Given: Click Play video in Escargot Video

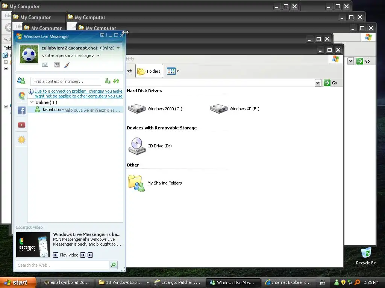Looking at the screenshot, I should click(66, 255).
